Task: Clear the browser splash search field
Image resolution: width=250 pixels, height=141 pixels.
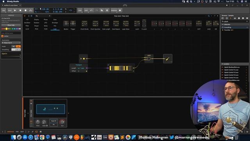Action: 247,22
